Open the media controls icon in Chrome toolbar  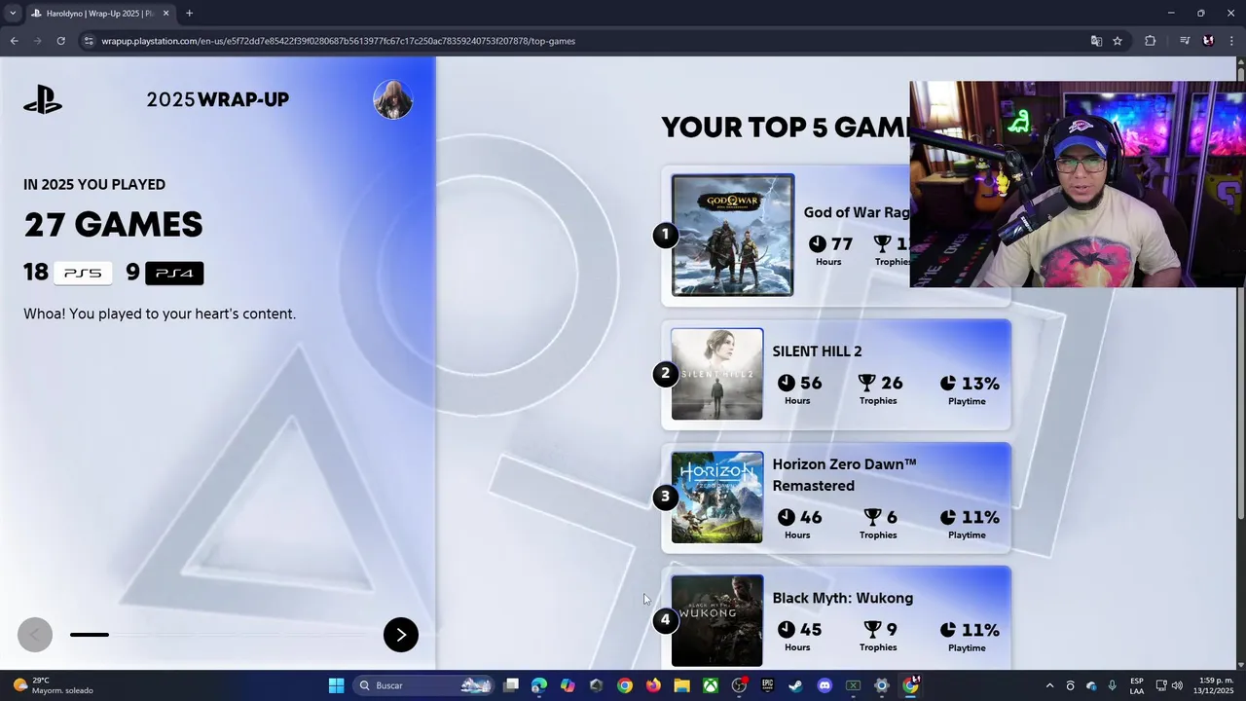1185,41
